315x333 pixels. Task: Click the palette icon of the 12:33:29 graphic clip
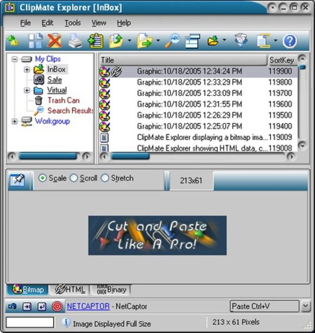(105, 82)
